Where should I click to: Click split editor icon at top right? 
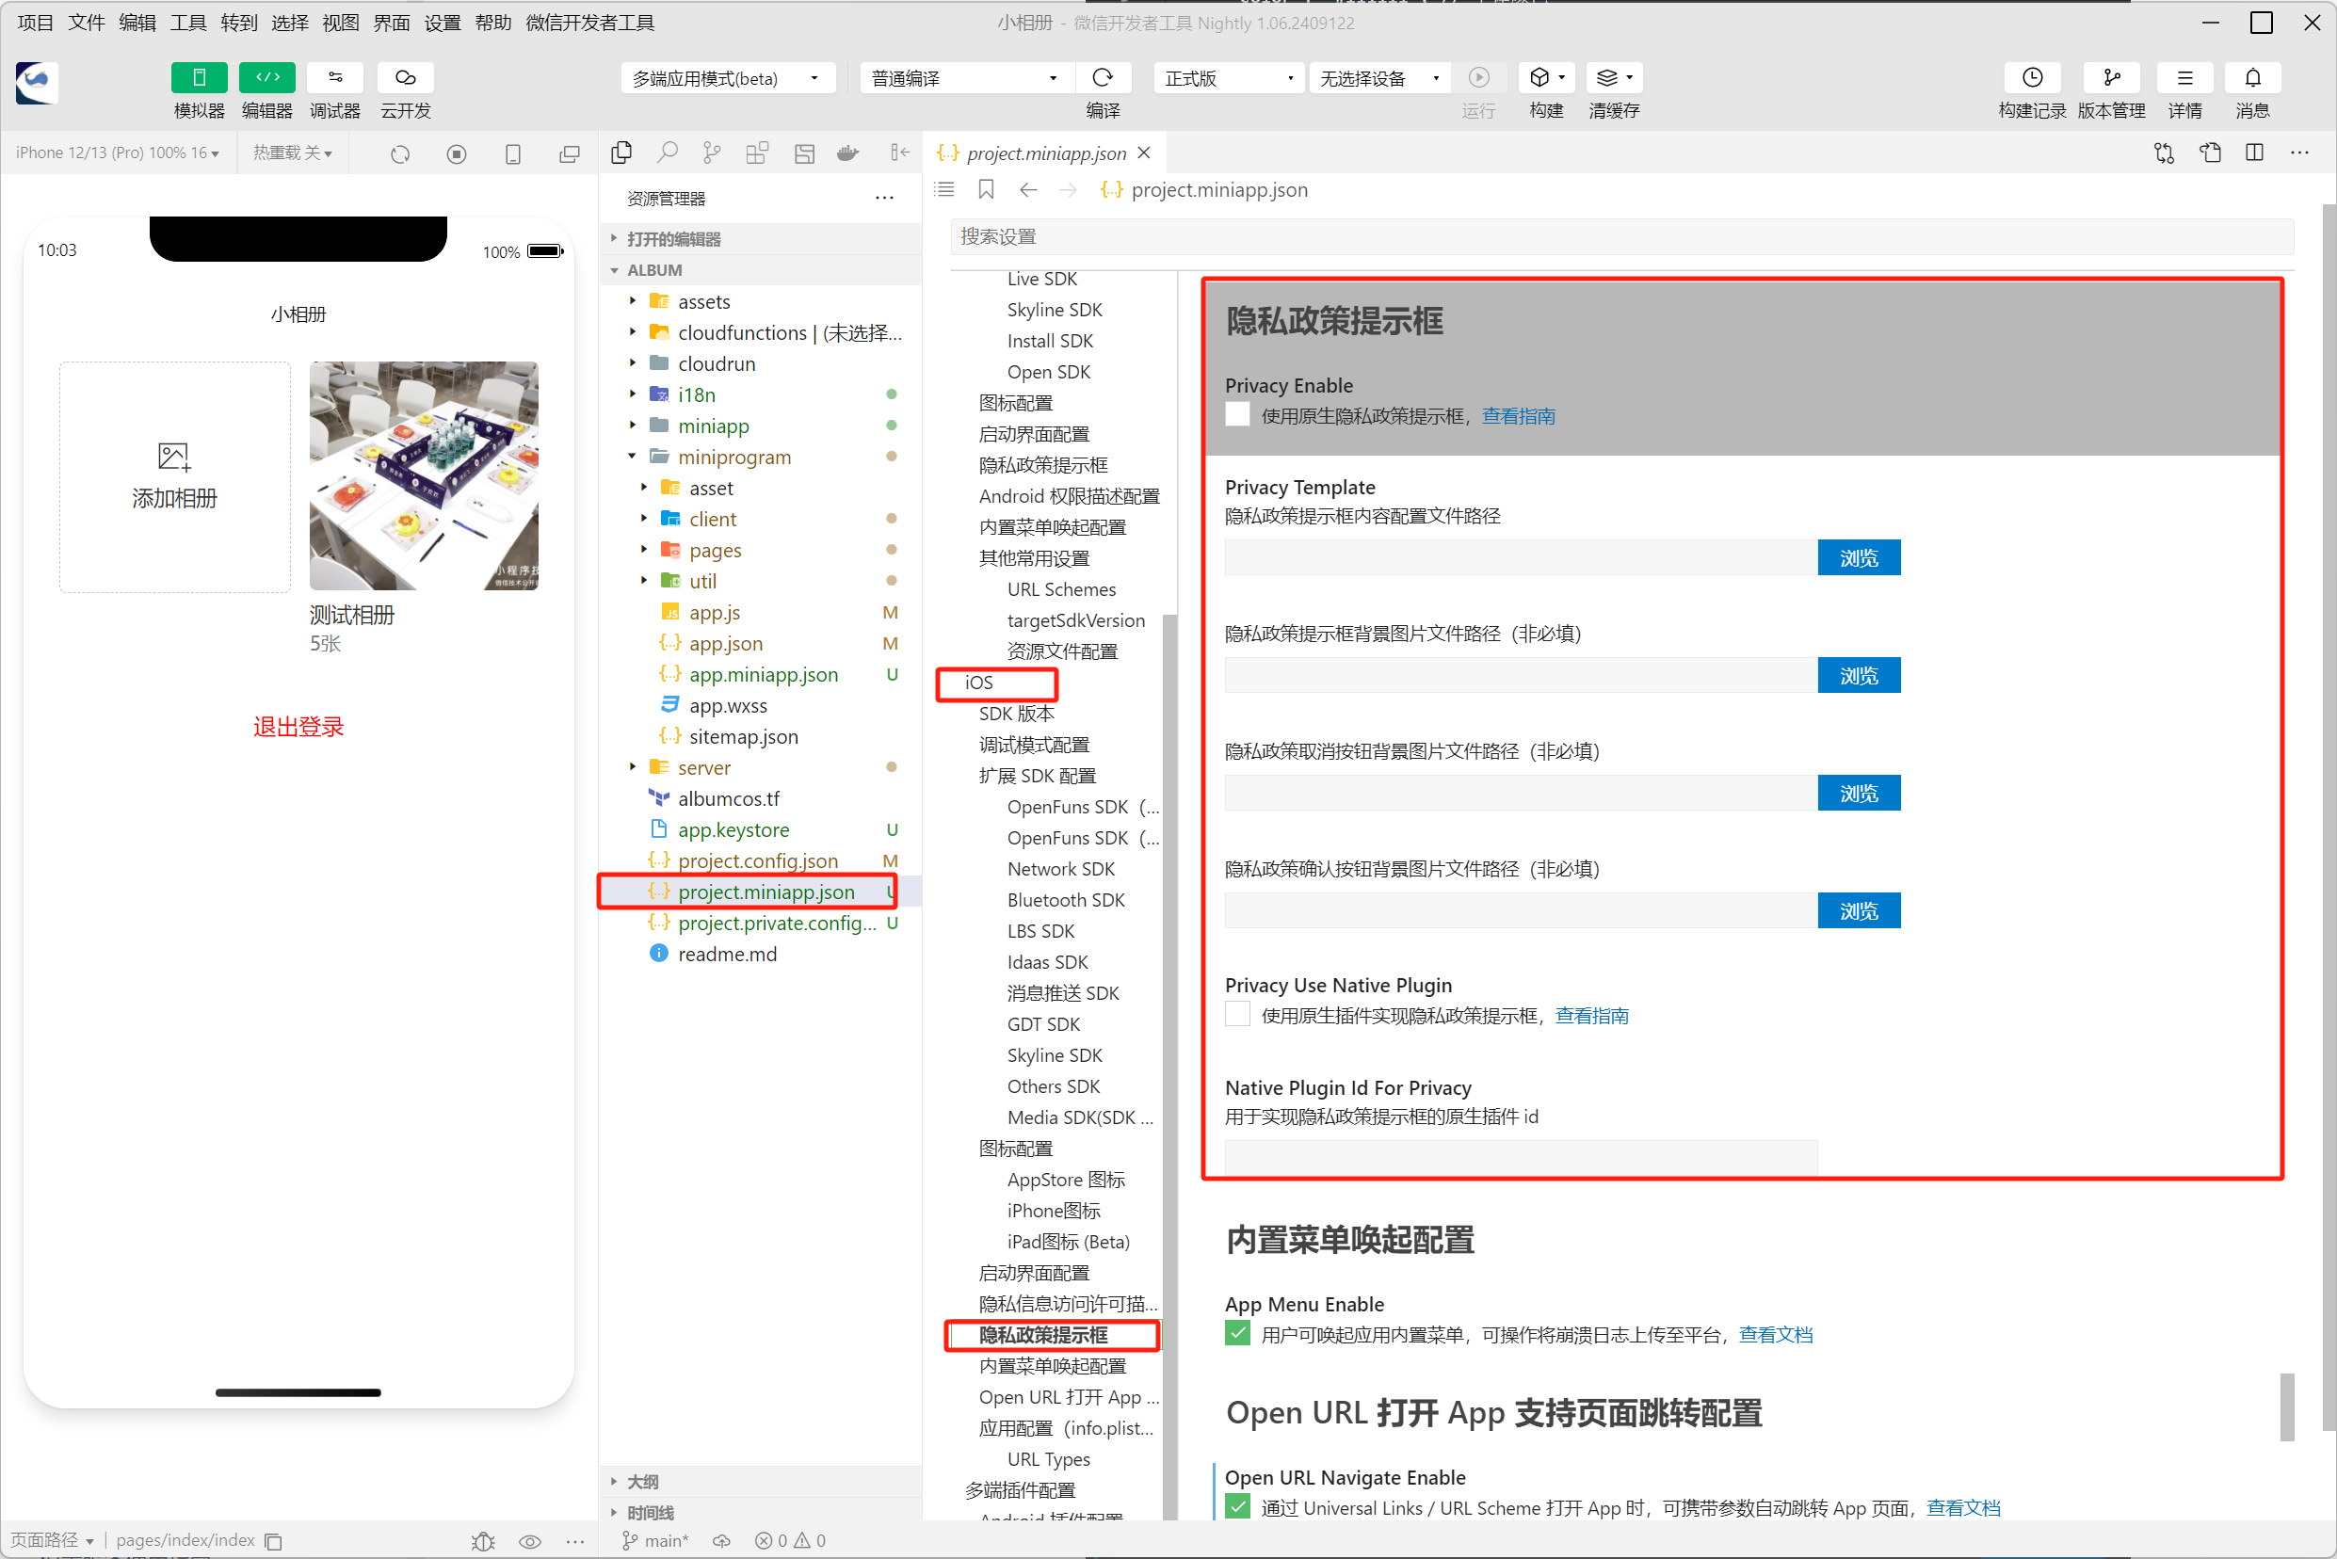coord(2253,153)
